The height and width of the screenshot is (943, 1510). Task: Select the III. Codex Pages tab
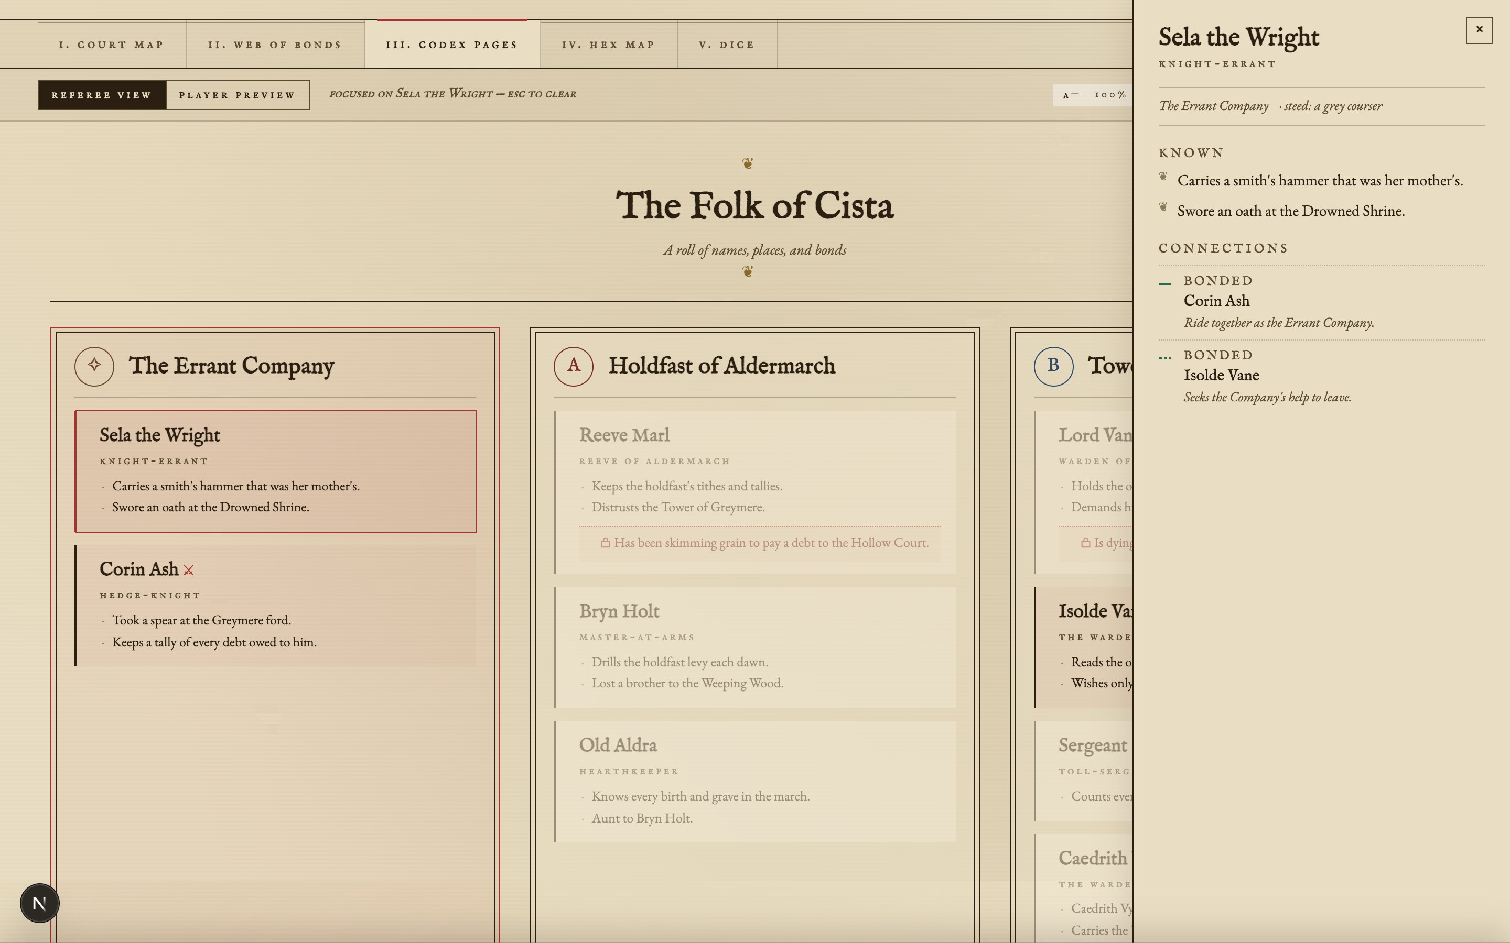point(452,45)
